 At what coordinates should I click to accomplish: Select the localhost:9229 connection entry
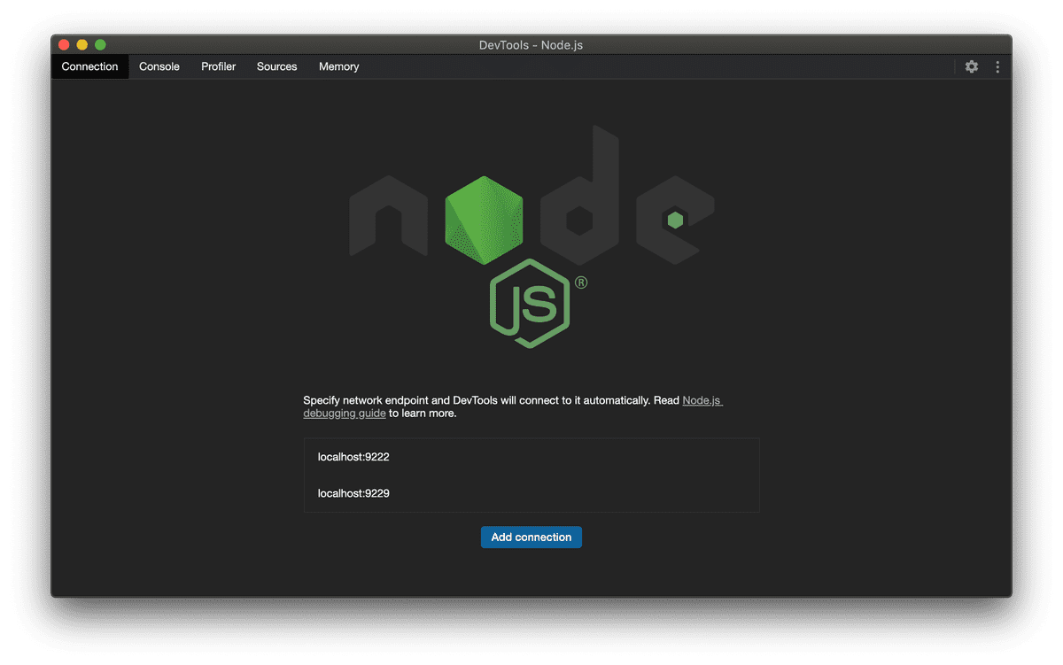click(531, 493)
